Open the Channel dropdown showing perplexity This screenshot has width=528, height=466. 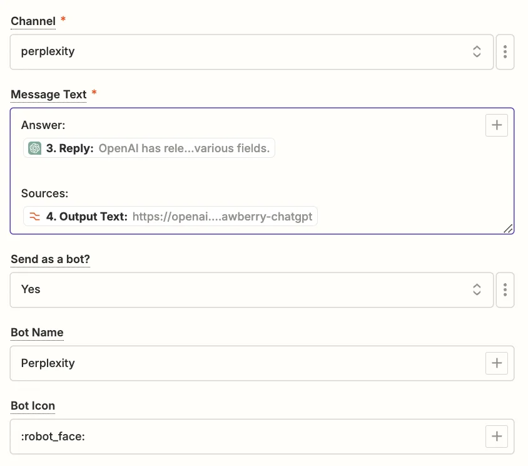251,52
